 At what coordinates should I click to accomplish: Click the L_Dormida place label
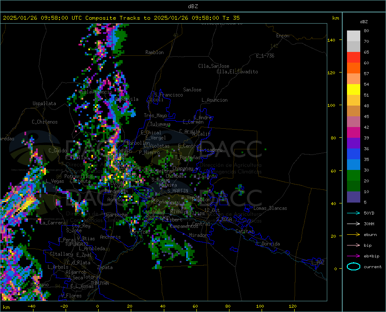point(268,244)
